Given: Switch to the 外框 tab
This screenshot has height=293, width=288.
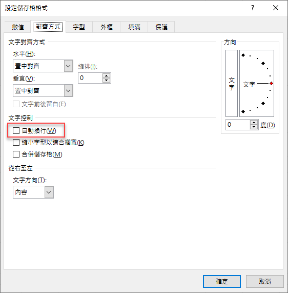Looking at the screenshot, I should [x=107, y=27].
